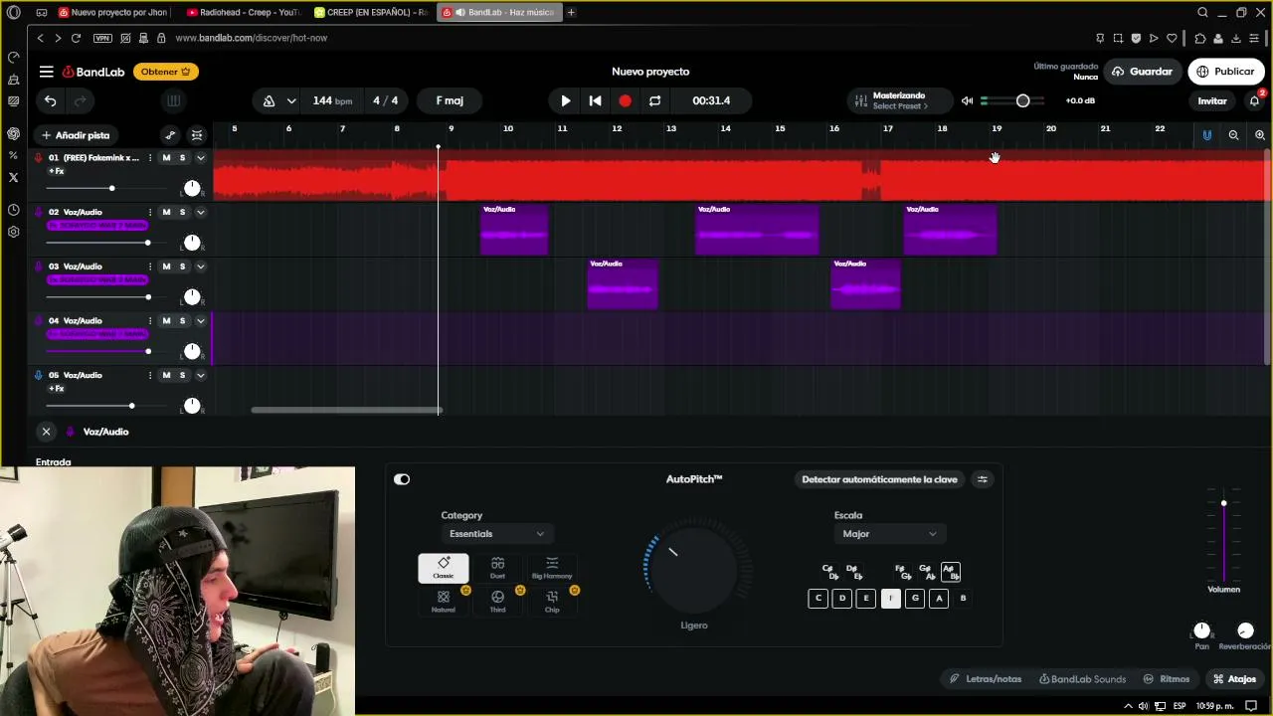Select the Classic AutoPitch style
Viewport: 1273px width, 716px height.
tap(444, 568)
